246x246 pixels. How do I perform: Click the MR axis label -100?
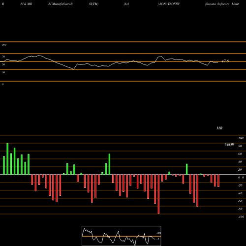[x=241, y=217]
